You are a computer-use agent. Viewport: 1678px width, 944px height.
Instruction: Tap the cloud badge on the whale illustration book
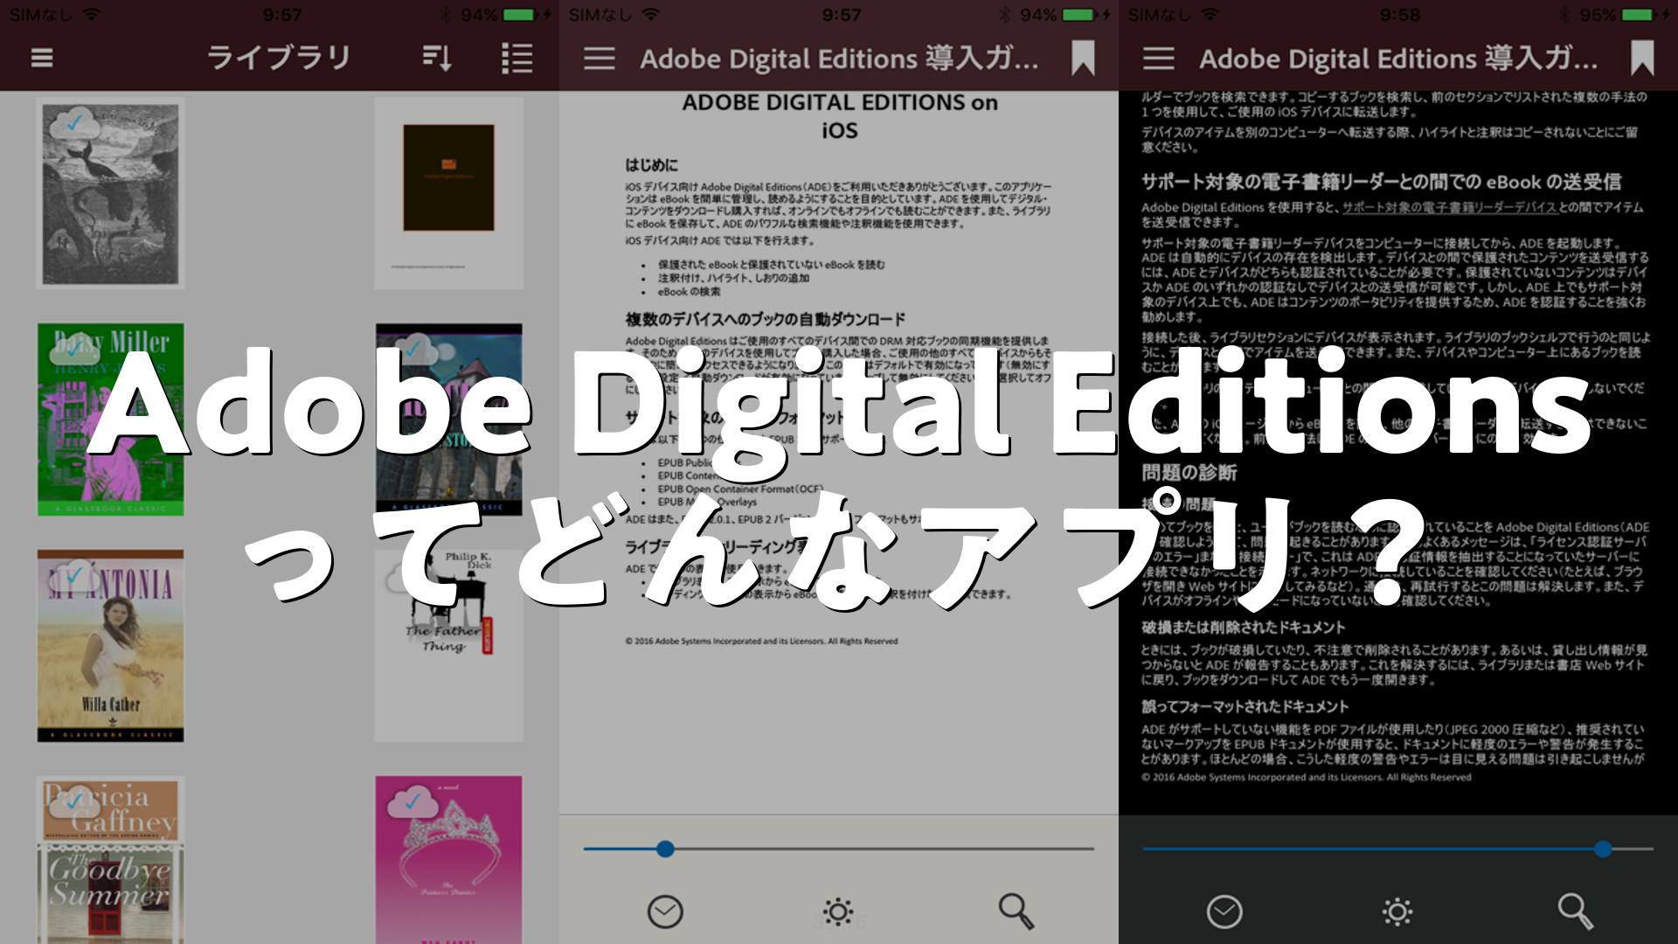click(75, 123)
